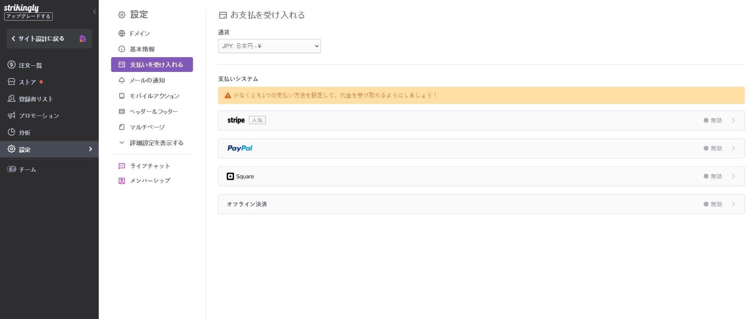753x319 pixels.
Task: Expand Stripe row chevron
Action: tap(733, 120)
